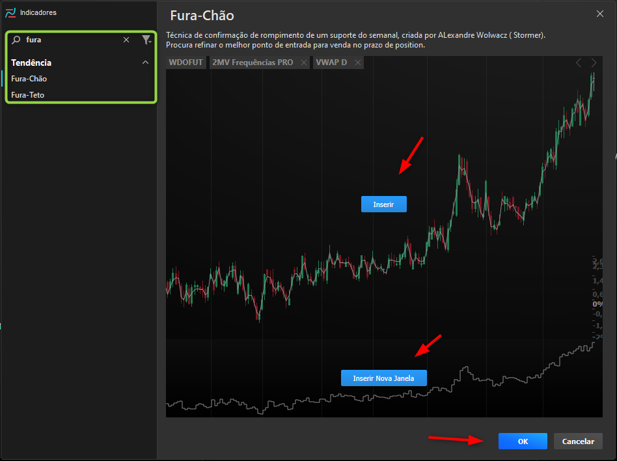Viewport: 617px width, 461px height.
Task: Click the Inserir button
Action: click(383, 204)
